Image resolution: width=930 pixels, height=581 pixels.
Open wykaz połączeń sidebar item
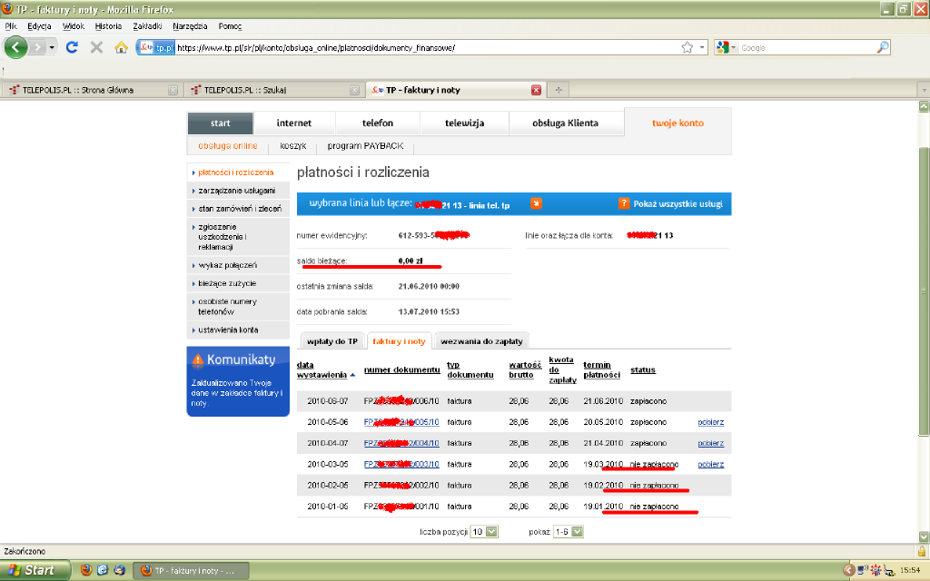coord(238,266)
